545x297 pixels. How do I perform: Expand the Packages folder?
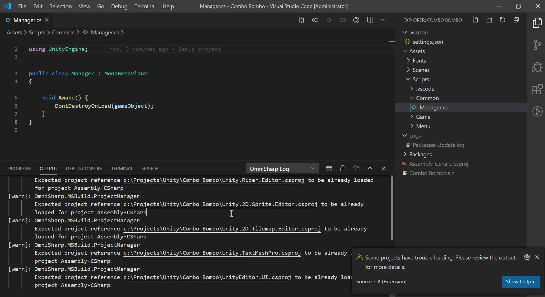(420, 154)
